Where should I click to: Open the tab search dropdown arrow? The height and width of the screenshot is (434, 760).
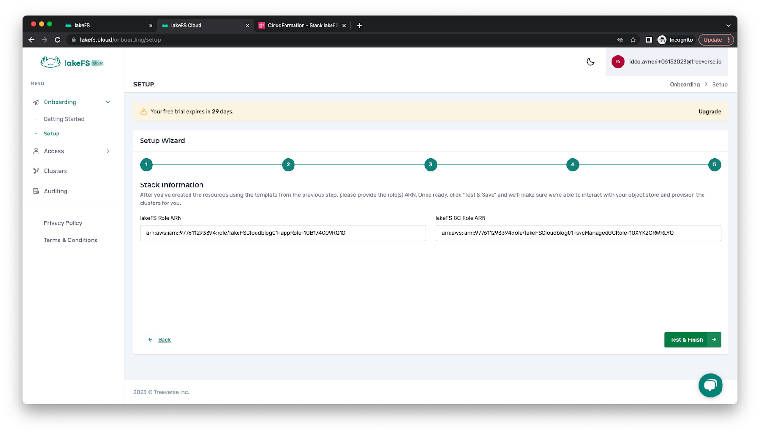[x=728, y=26]
